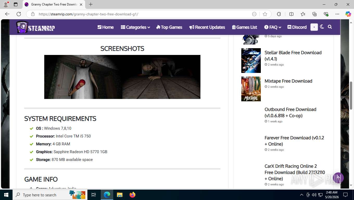Open the Discord link
The height and width of the screenshot is (200, 354).
[297, 27]
